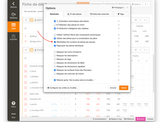Click help icon beside Regrouper les pièces identiques

pyautogui.click(x=119, y=46)
